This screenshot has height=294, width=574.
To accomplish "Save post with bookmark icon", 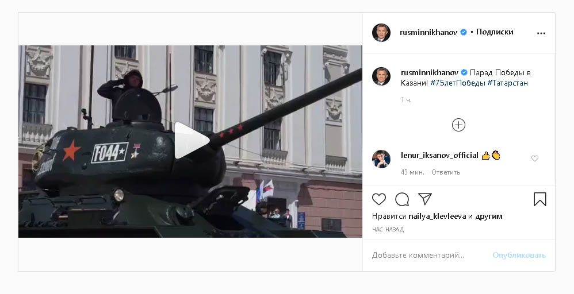I will 540,199.
